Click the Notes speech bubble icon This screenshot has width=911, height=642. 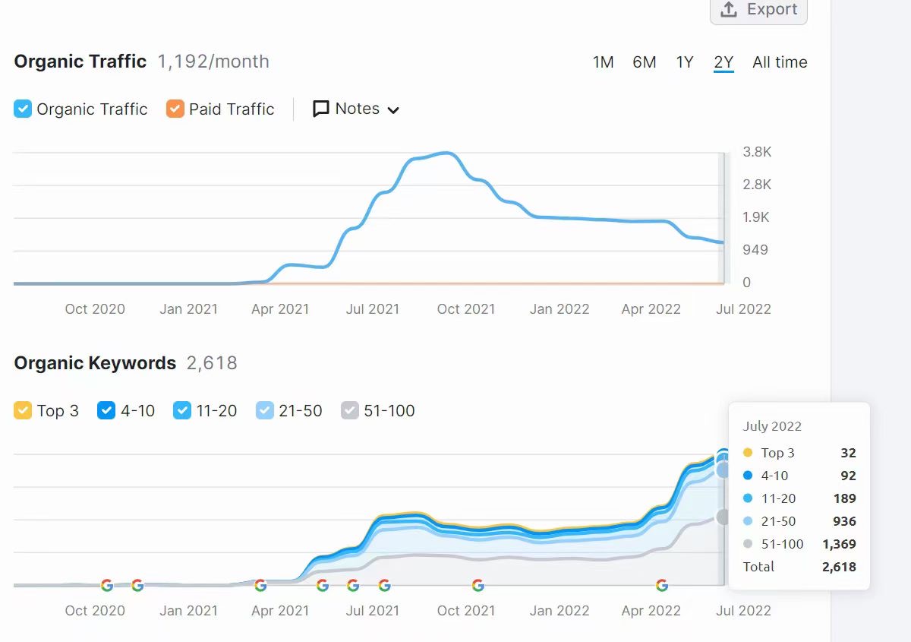coord(321,109)
